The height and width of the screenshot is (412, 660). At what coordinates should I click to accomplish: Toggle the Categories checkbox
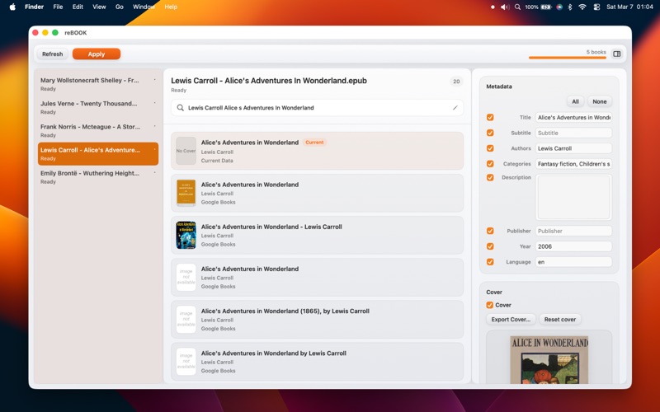click(490, 164)
